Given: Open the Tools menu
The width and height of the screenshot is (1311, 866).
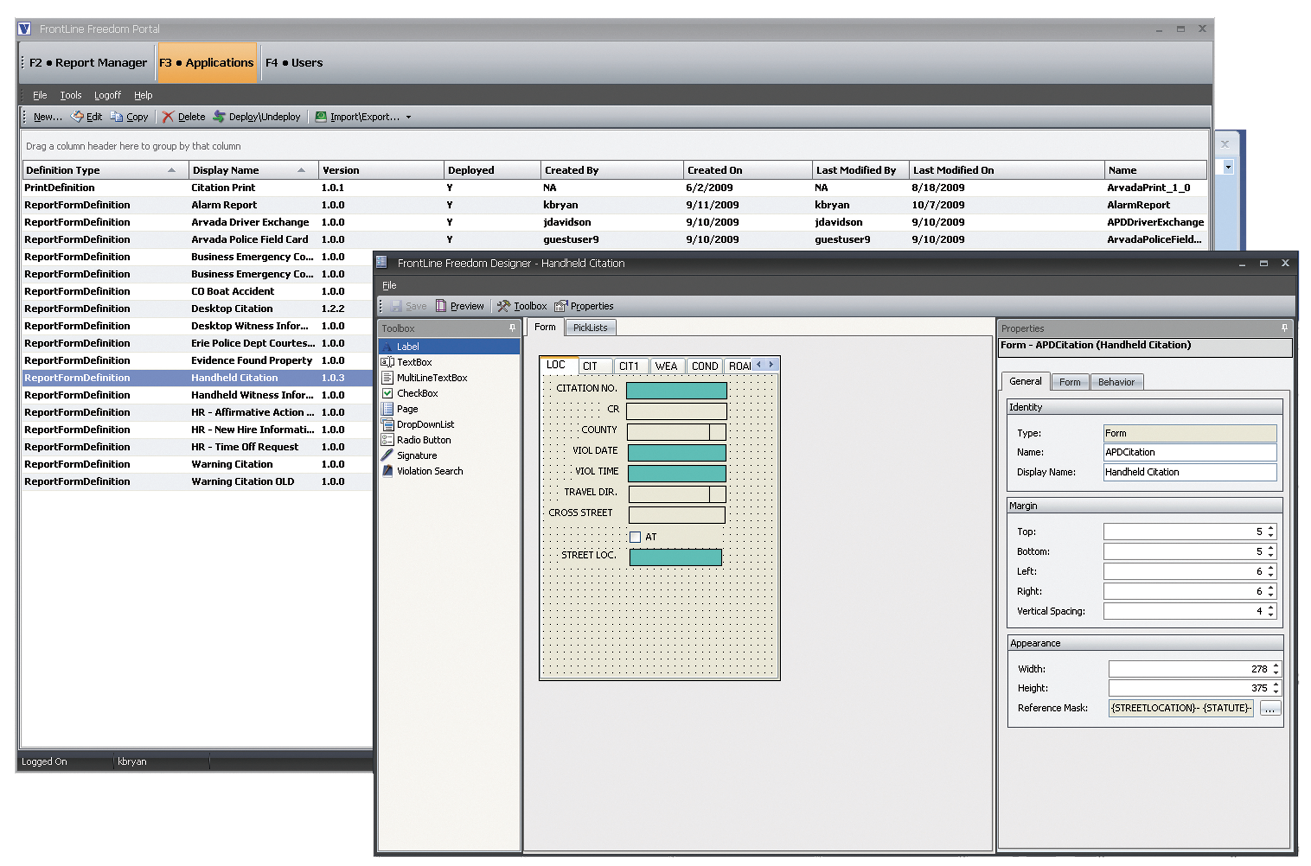Looking at the screenshot, I should (70, 95).
